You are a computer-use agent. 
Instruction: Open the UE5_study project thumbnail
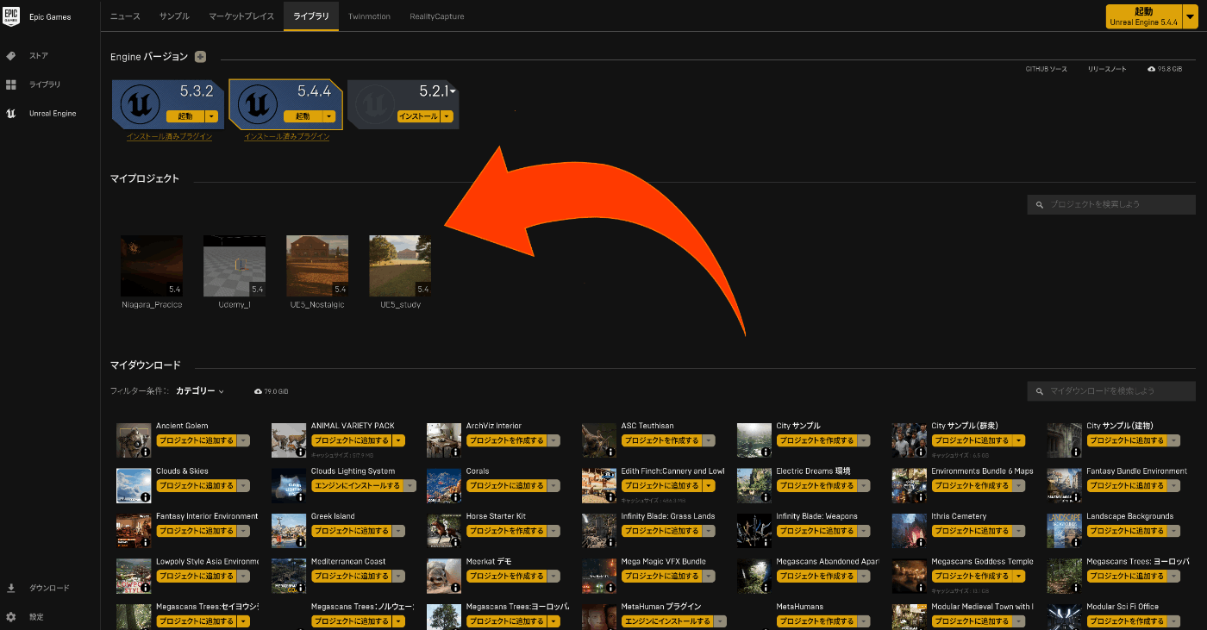click(x=400, y=266)
